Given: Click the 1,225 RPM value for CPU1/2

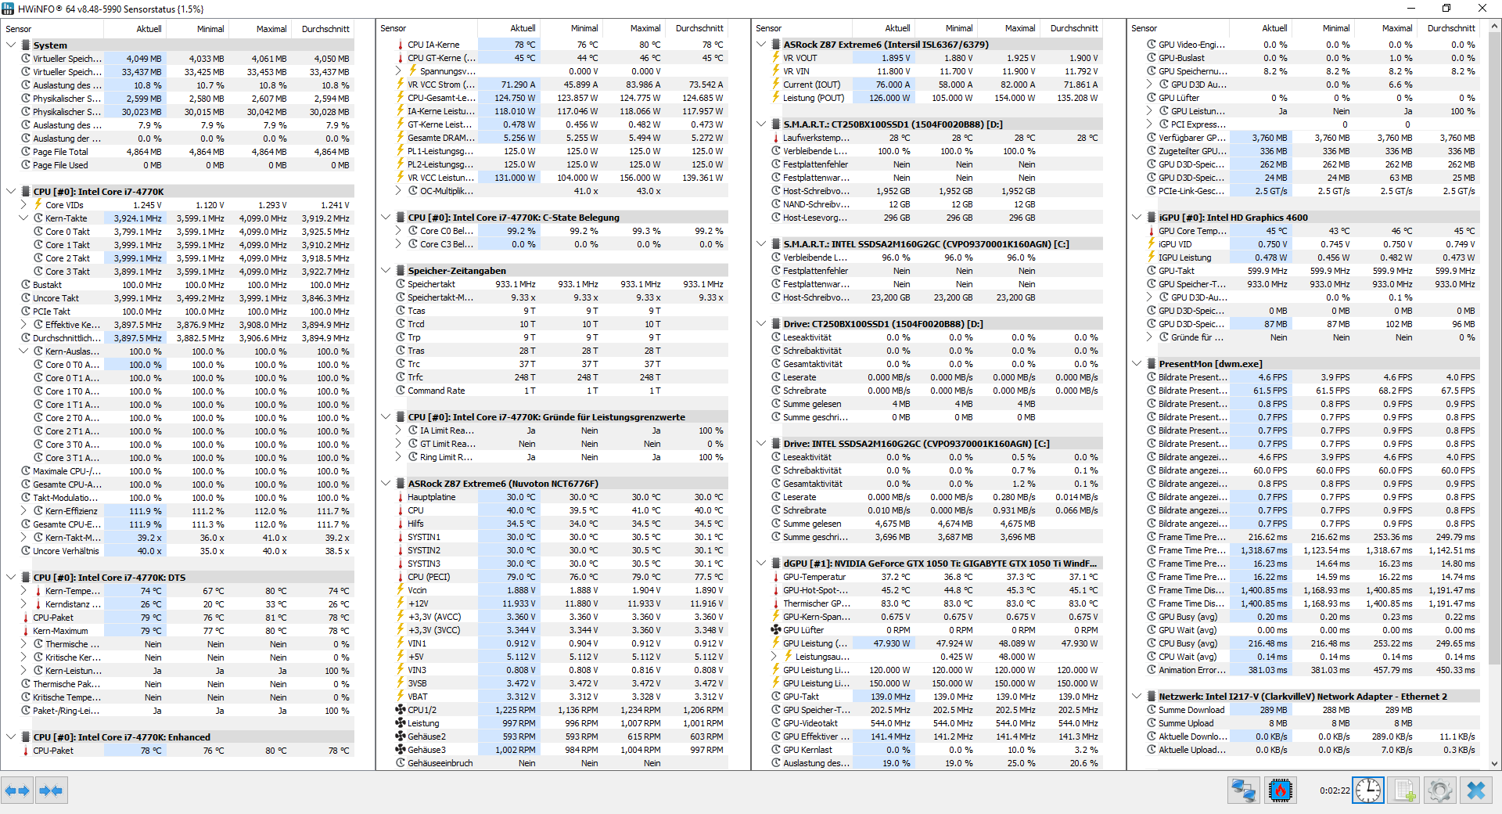Looking at the screenshot, I should [516, 710].
